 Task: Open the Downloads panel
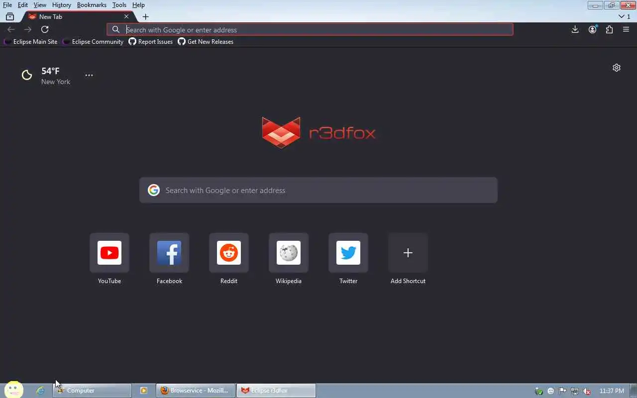(x=575, y=29)
